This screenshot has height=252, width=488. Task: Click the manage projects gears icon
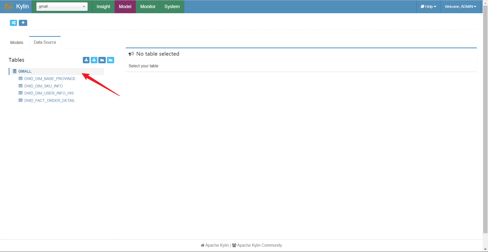pyautogui.click(x=13, y=23)
